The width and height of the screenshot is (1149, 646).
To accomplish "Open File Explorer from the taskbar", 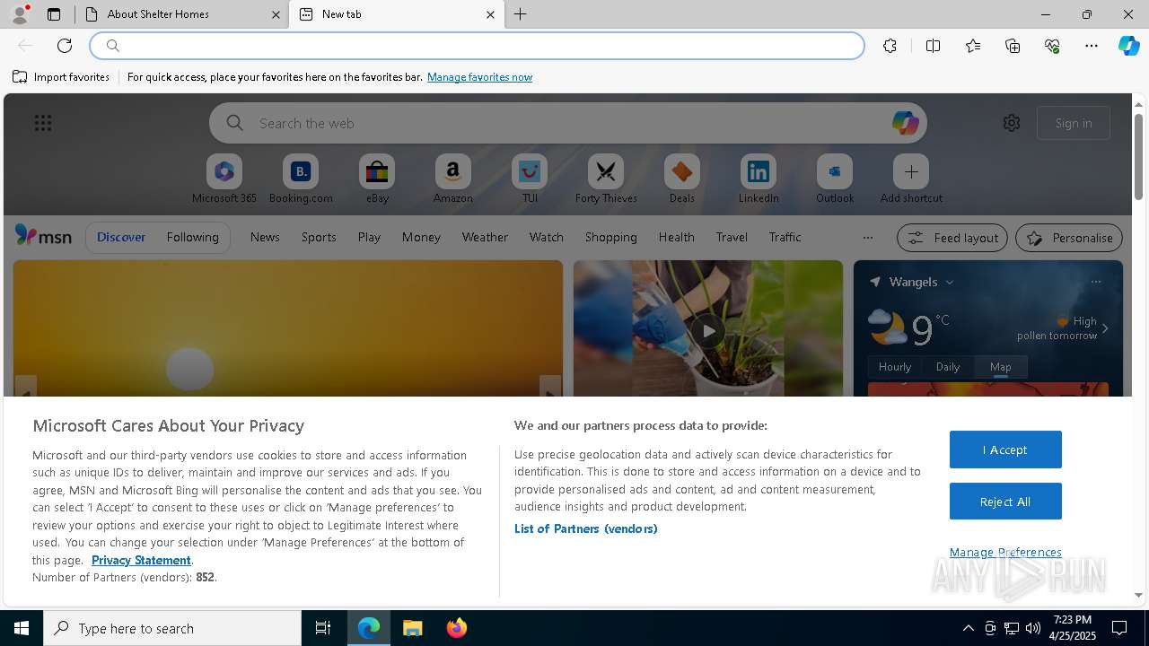I will click(x=413, y=628).
